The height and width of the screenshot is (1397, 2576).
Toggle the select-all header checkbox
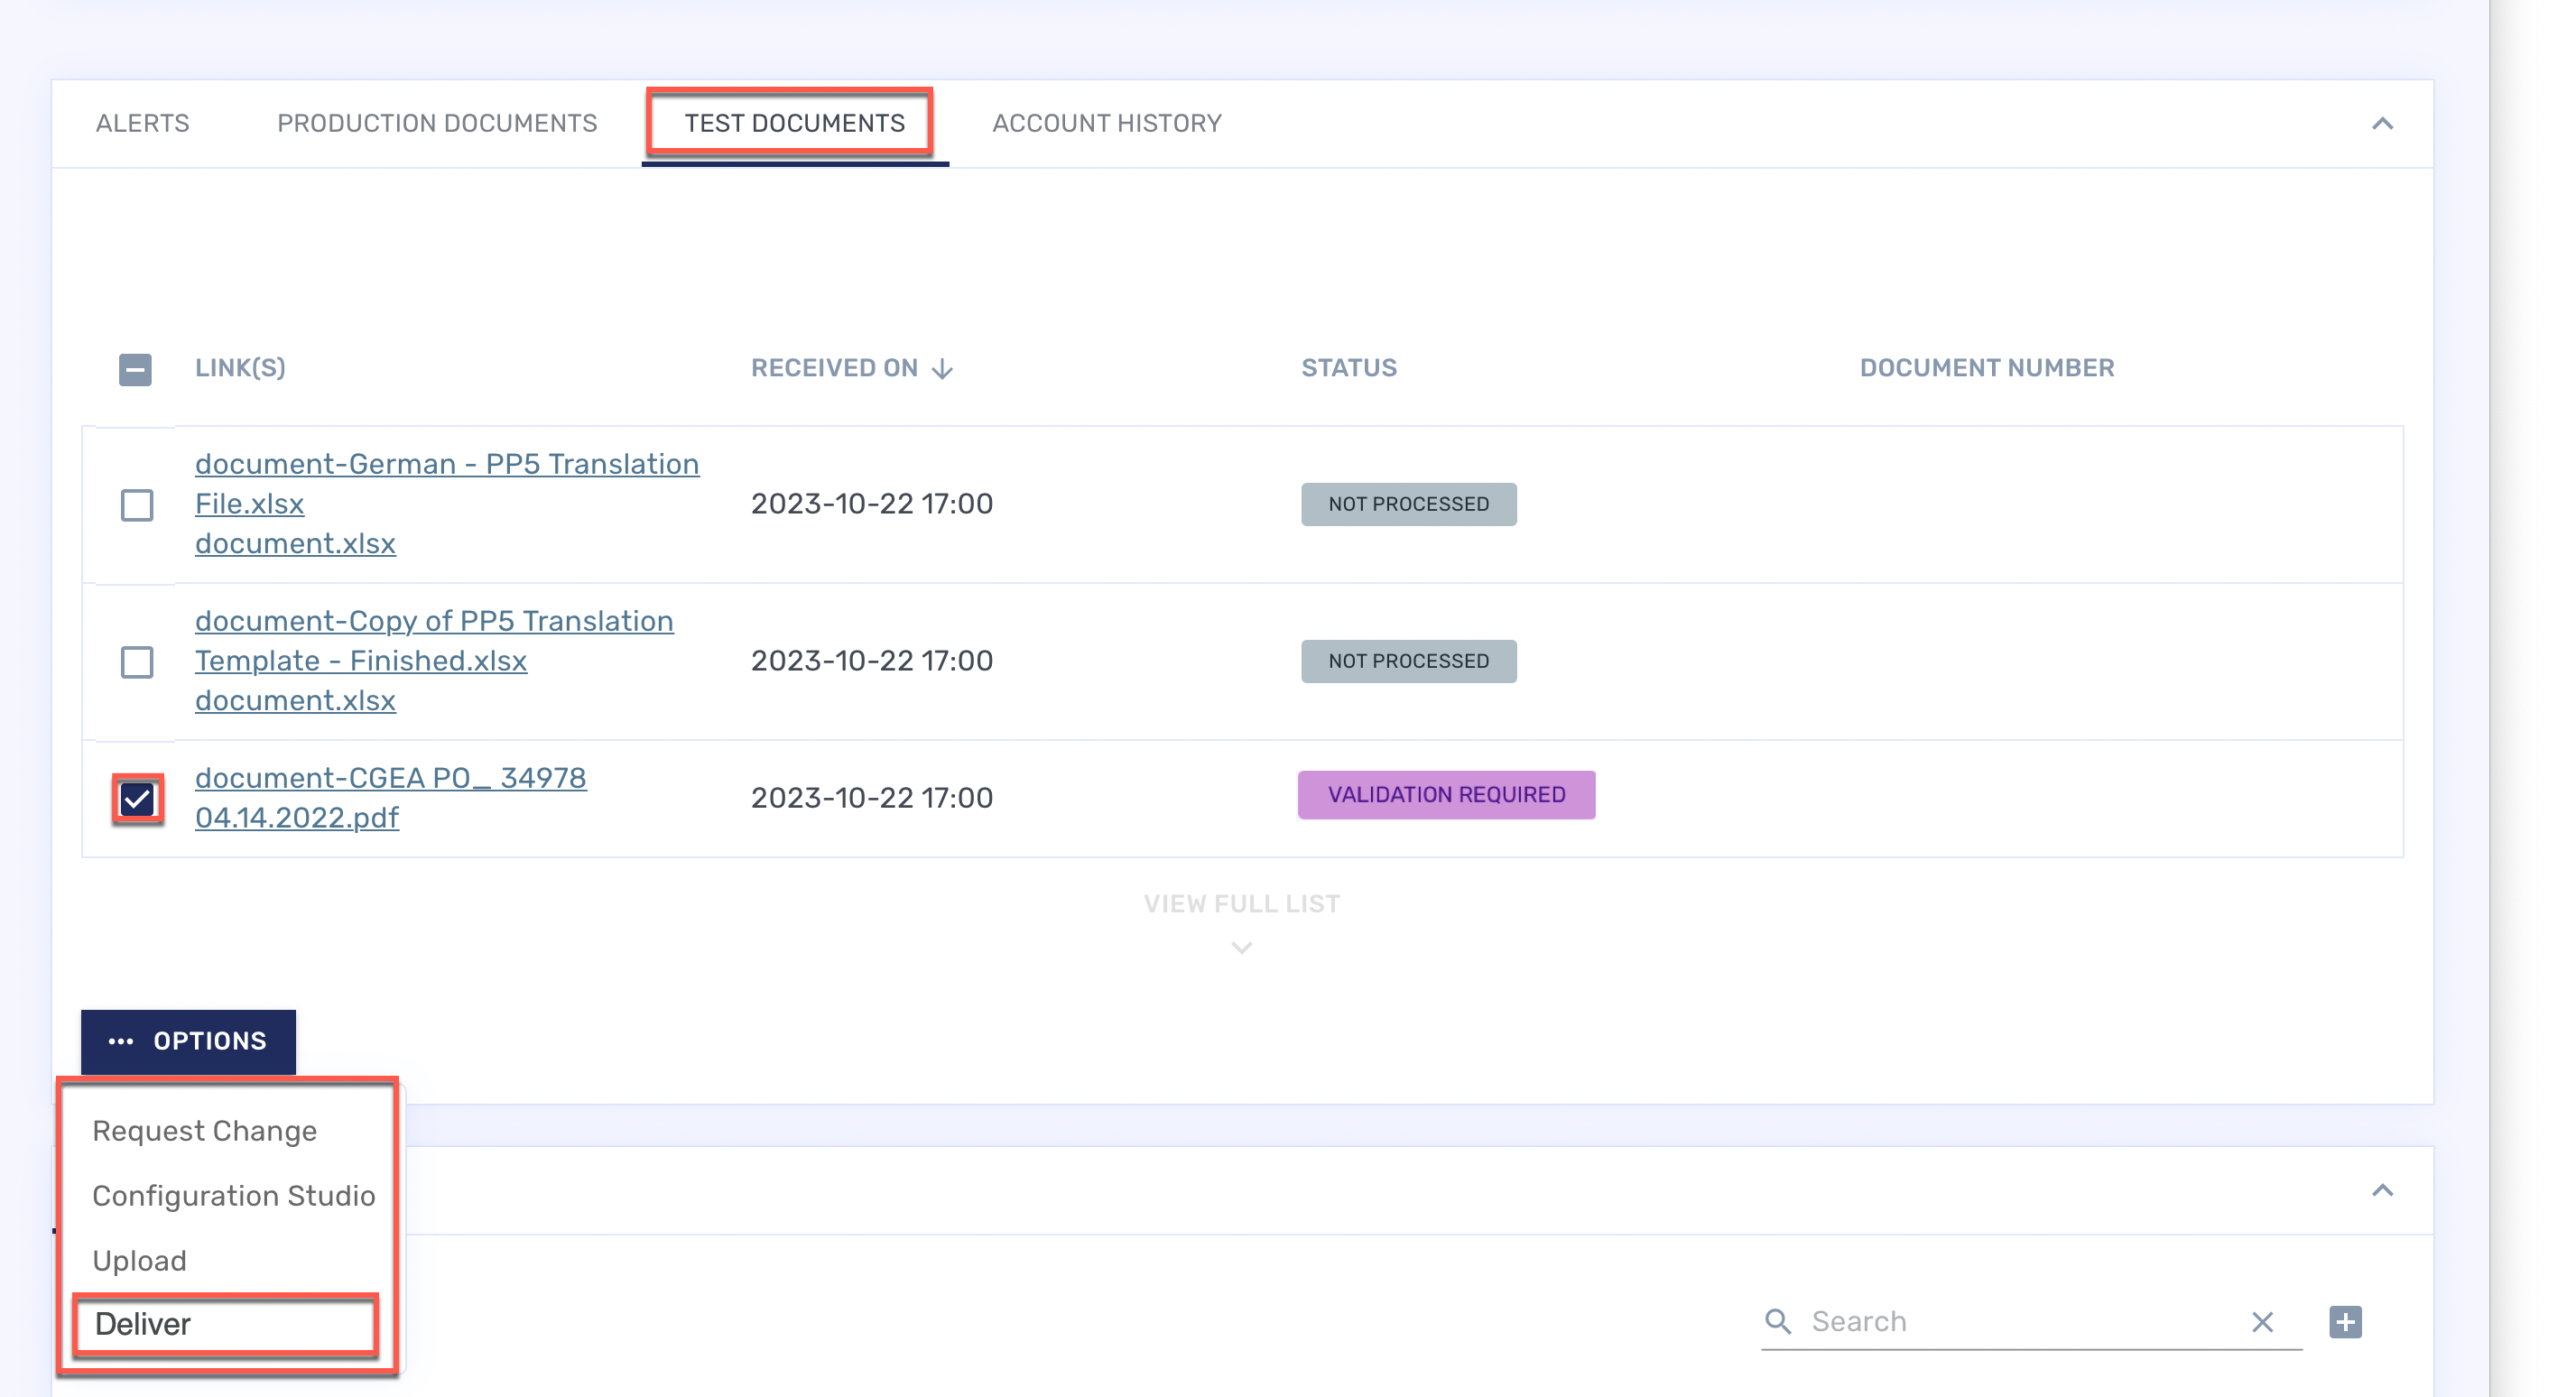(135, 369)
